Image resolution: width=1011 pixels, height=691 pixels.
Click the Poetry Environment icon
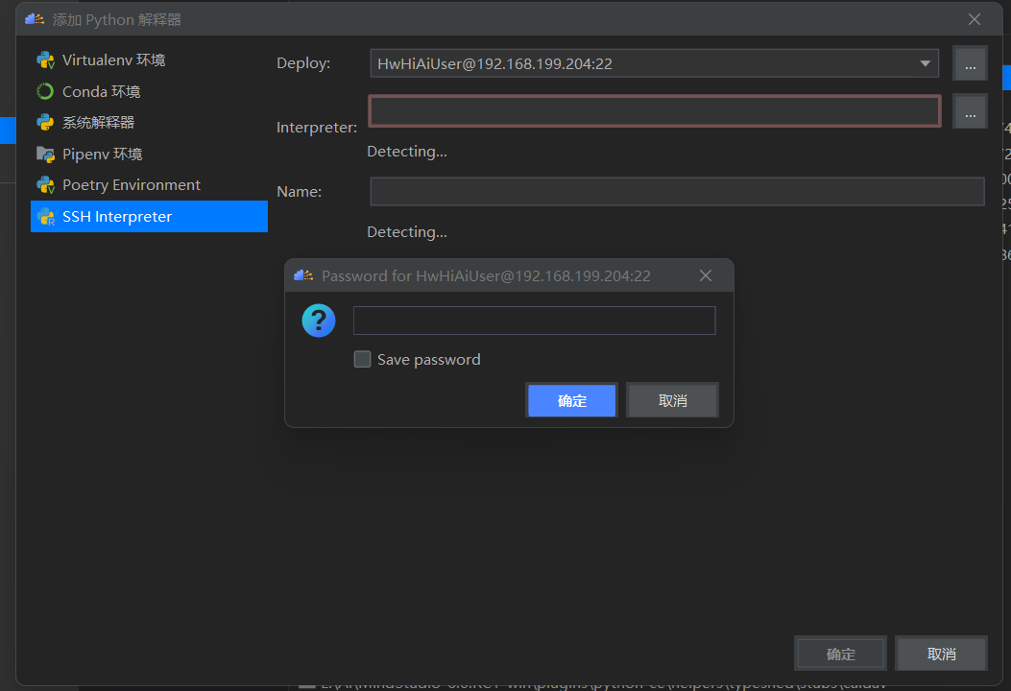(x=45, y=185)
